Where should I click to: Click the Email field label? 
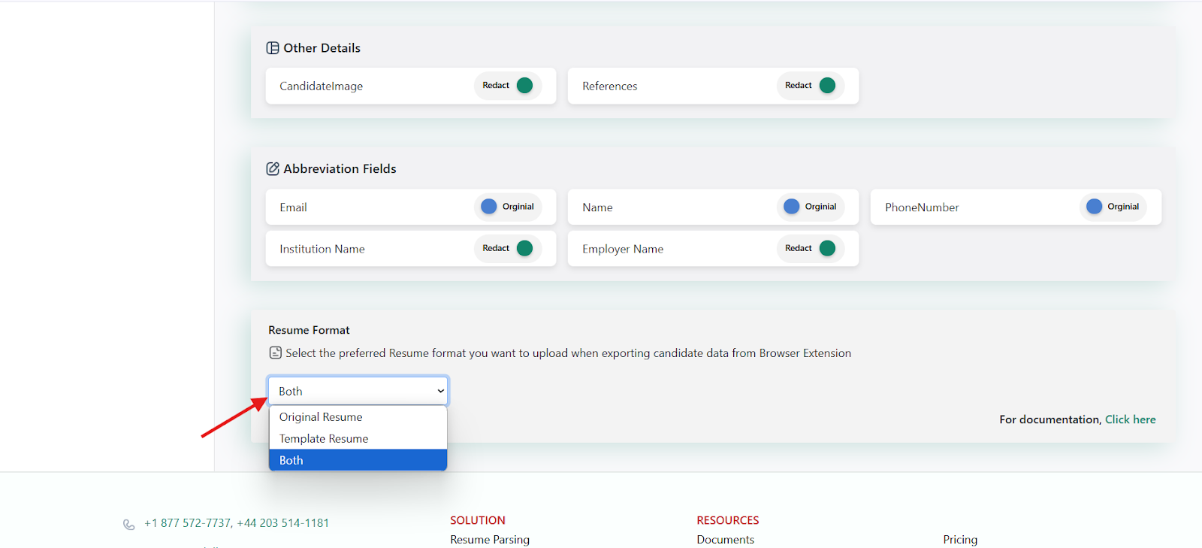click(x=293, y=207)
